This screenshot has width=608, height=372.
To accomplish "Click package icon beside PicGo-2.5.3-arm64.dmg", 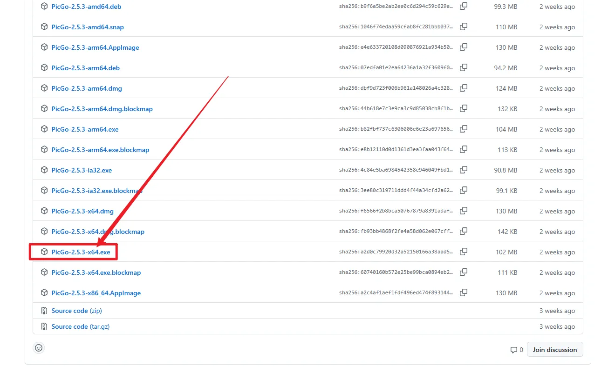I will tap(44, 88).
